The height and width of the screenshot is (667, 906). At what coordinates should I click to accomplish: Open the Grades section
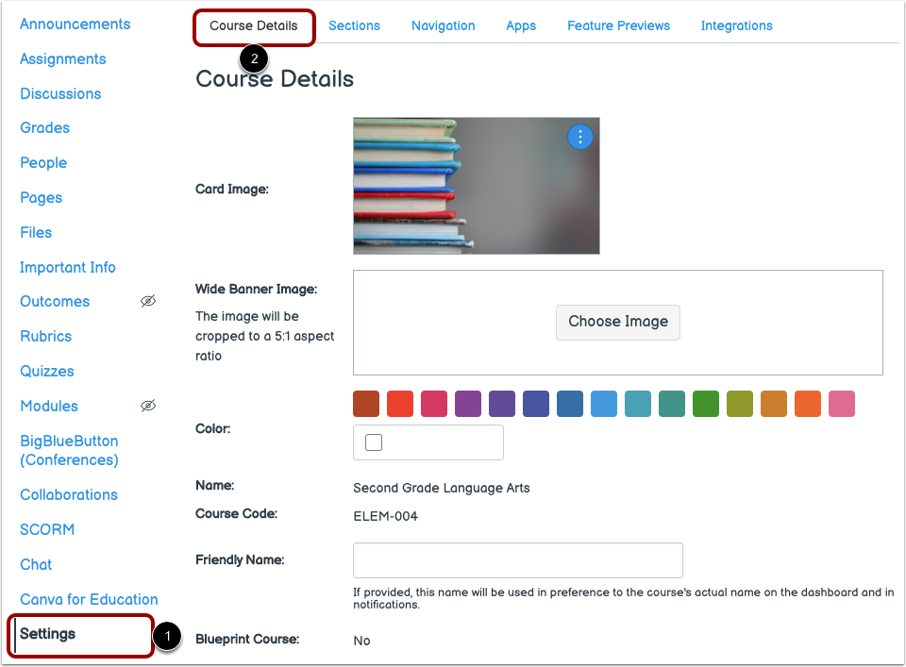[44, 127]
